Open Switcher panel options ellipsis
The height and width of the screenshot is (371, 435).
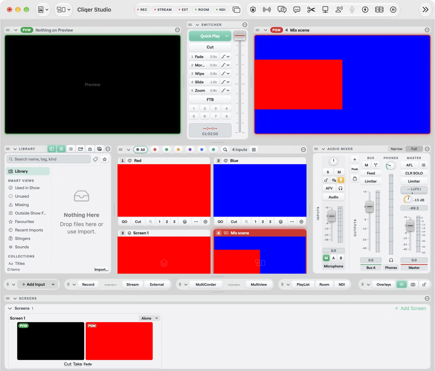pyautogui.click(x=245, y=25)
